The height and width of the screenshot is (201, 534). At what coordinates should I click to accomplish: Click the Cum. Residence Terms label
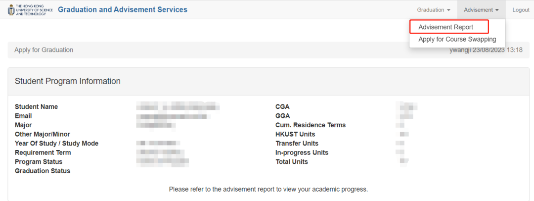point(311,125)
